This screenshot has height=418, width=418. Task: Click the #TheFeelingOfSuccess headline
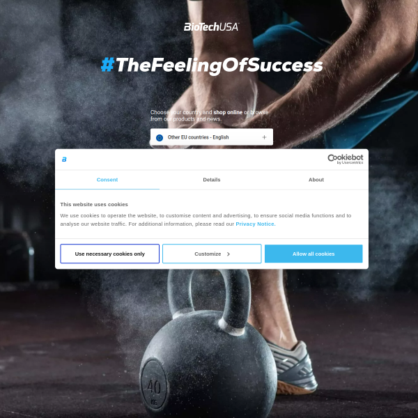click(x=212, y=65)
